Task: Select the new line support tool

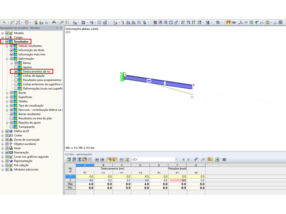Action: point(41,23)
